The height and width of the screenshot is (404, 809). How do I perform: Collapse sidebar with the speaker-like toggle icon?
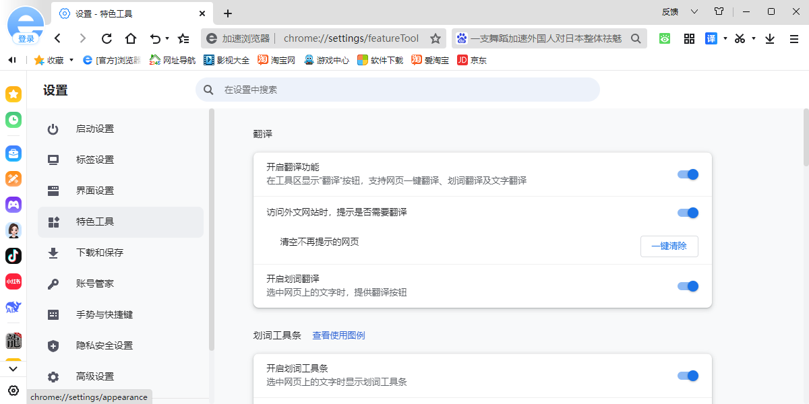click(12, 60)
